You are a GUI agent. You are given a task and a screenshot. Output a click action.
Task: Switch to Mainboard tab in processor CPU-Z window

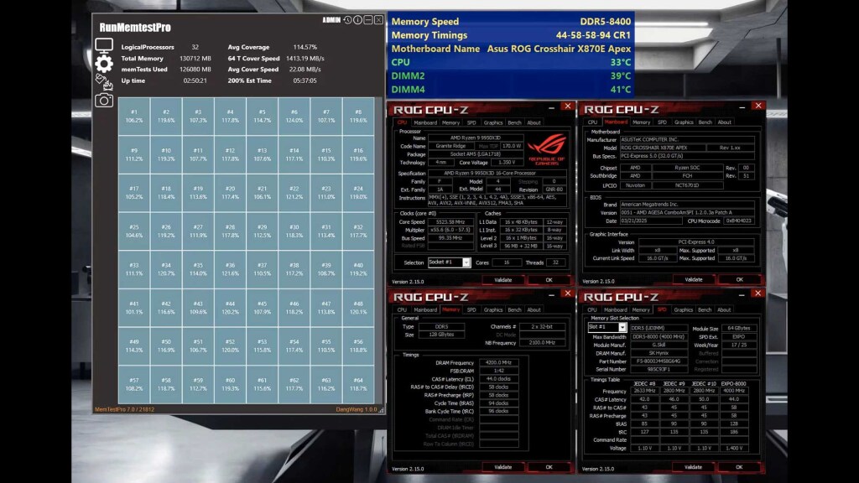425,122
